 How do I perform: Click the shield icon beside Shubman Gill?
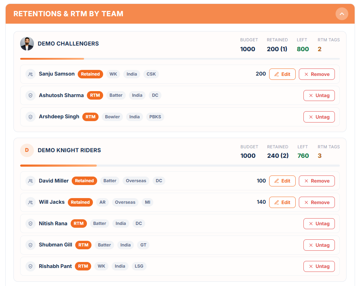coord(30,245)
